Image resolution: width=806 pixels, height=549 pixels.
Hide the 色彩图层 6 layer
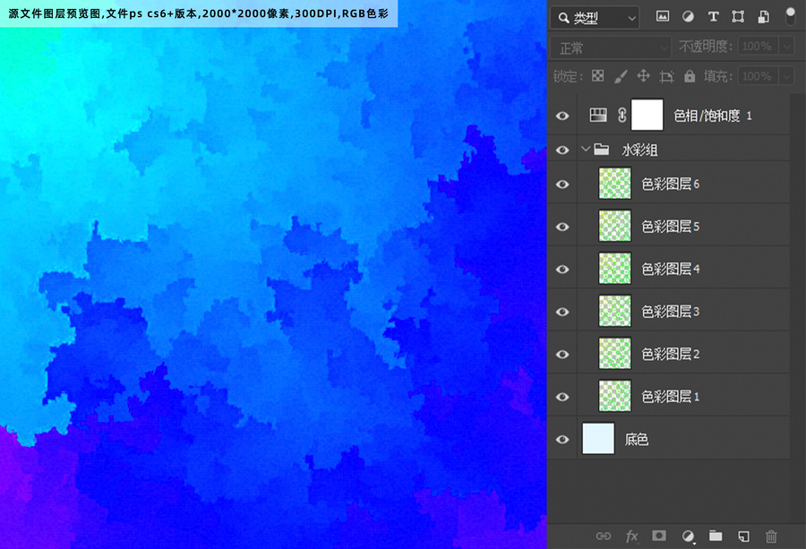point(562,184)
